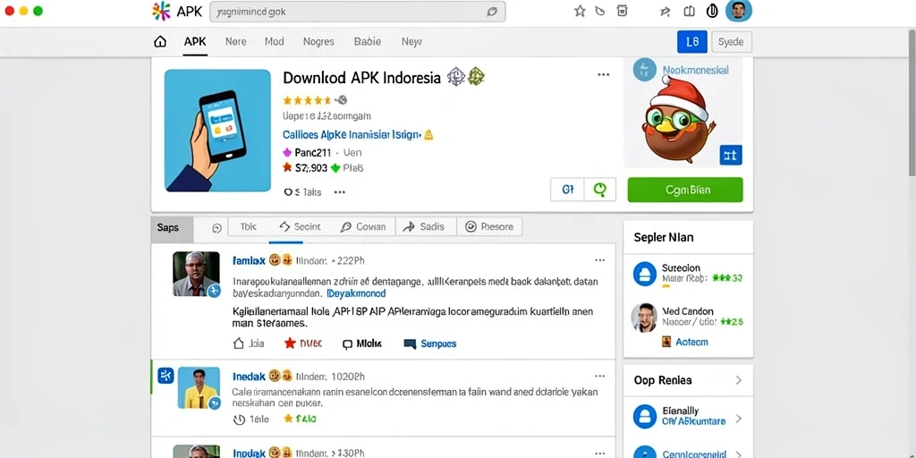916x458 pixels.
Task: Click the colorful APK logo icon
Action: (161, 11)
